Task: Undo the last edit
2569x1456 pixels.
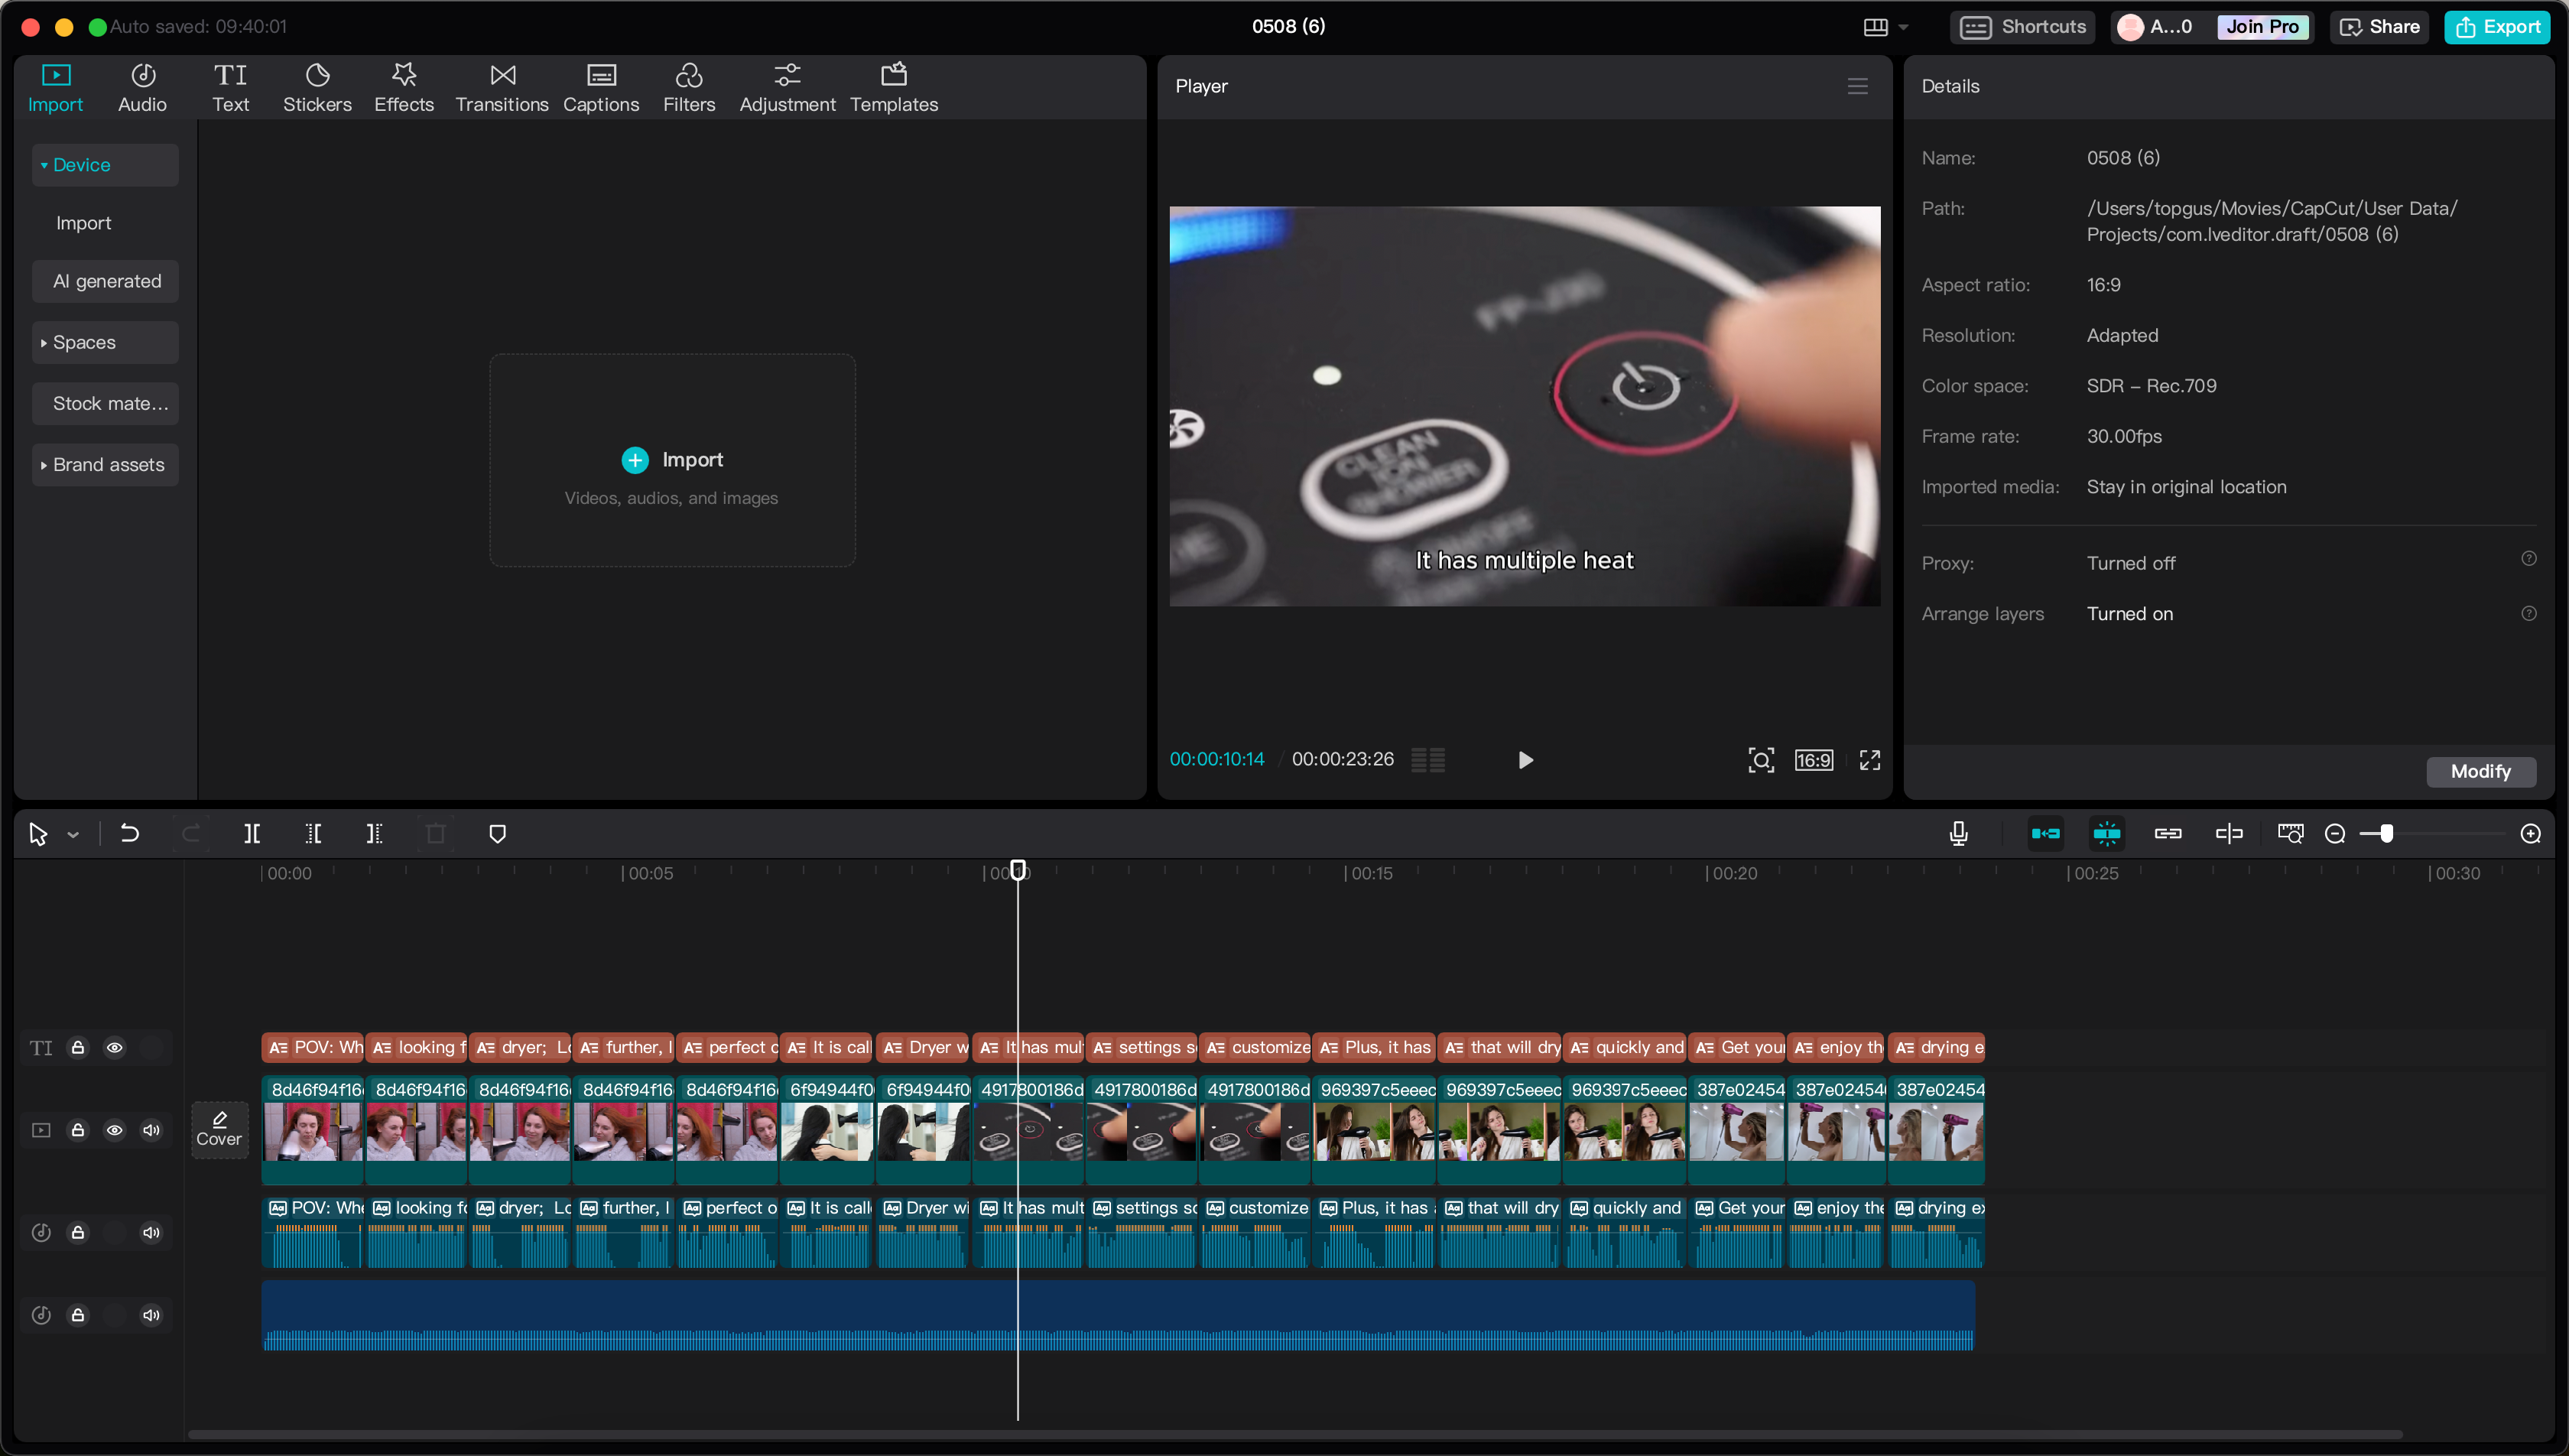Action: [129, 833]
